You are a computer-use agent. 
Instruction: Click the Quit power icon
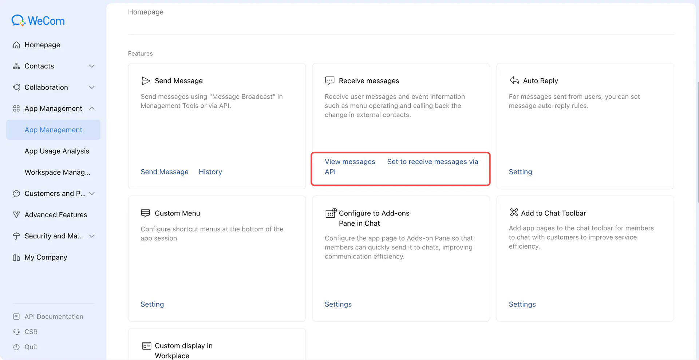click(16, 347)
